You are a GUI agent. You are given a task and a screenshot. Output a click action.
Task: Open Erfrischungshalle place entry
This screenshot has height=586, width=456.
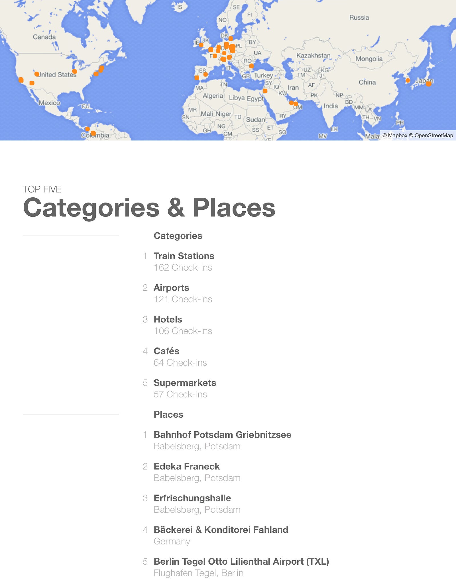click(x=192, y=498)
